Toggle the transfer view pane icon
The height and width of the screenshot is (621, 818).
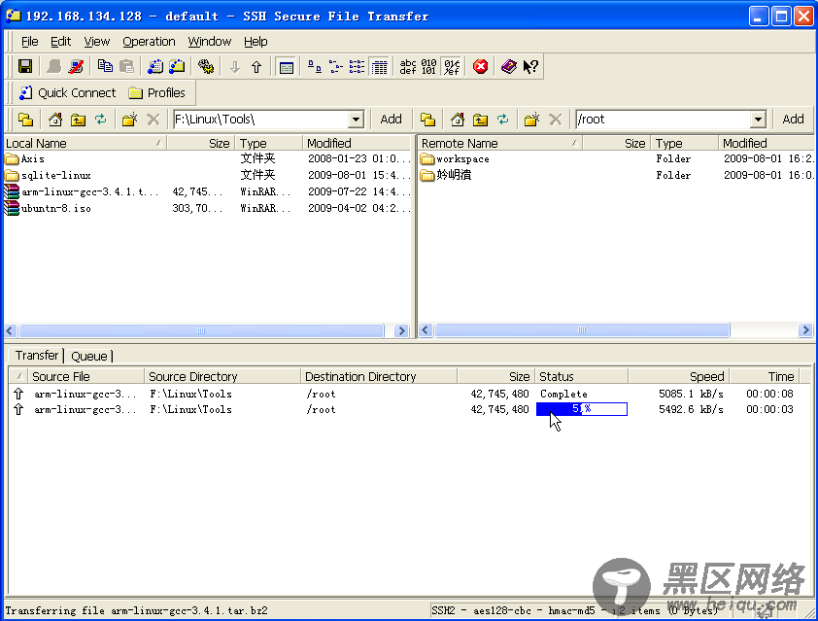[x=286, y=67]
